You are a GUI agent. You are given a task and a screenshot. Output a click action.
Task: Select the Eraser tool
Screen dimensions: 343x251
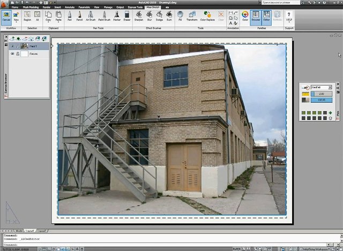coord(127,16)
